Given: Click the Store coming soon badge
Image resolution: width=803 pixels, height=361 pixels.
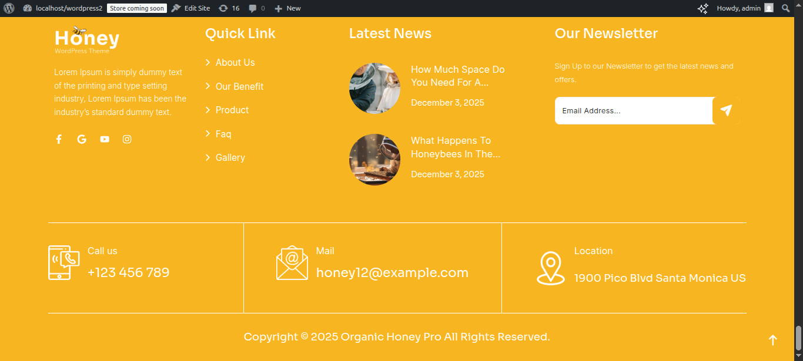Looking at the screenshot, I should [x=137, y=8].
